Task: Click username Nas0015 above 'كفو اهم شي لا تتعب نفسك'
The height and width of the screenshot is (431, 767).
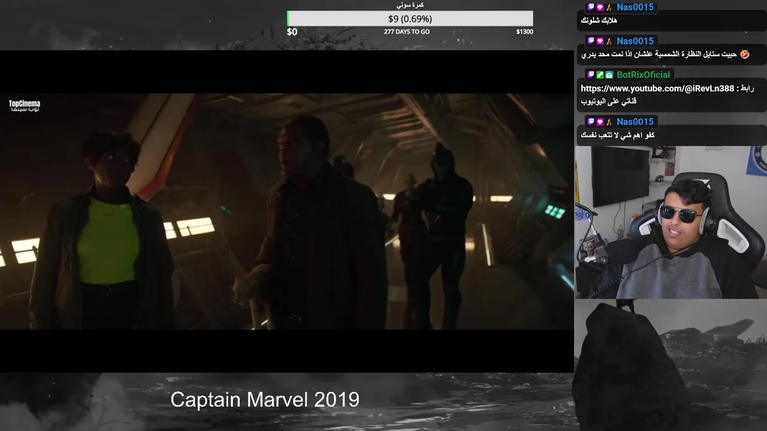Action: point(635,122)
